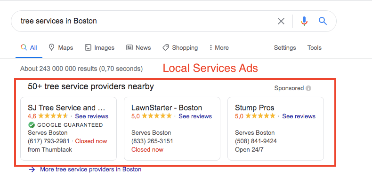Image resolution: width=372 pixels, height=185 pixels.
Task: Switch to the News tab
Action: 138,47
